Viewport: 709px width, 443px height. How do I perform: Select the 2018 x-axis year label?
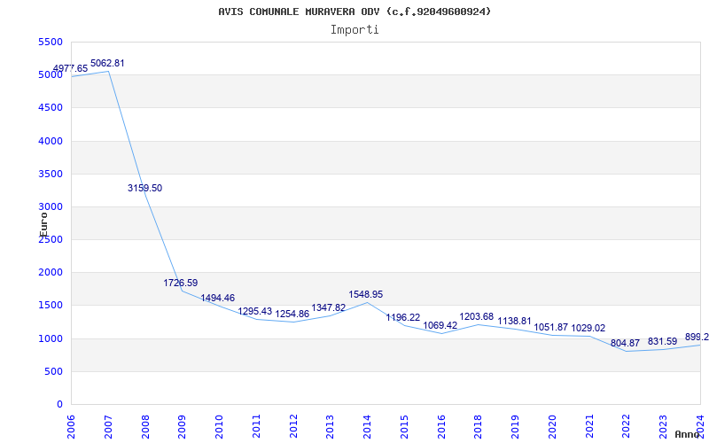[x=479, y=426]
